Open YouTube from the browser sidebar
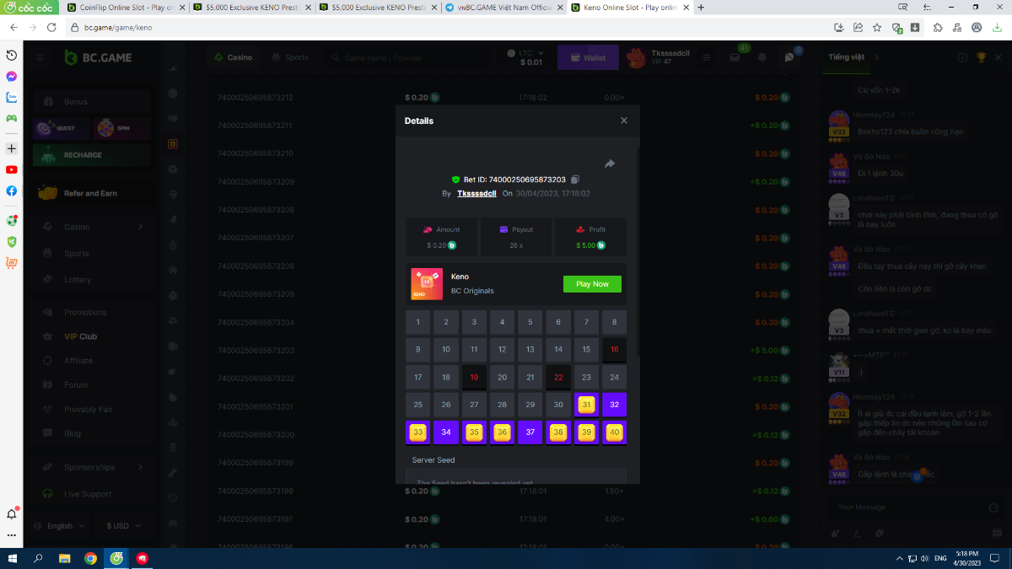The height and width of the screenshot is (569, 1012). [12, 169]
